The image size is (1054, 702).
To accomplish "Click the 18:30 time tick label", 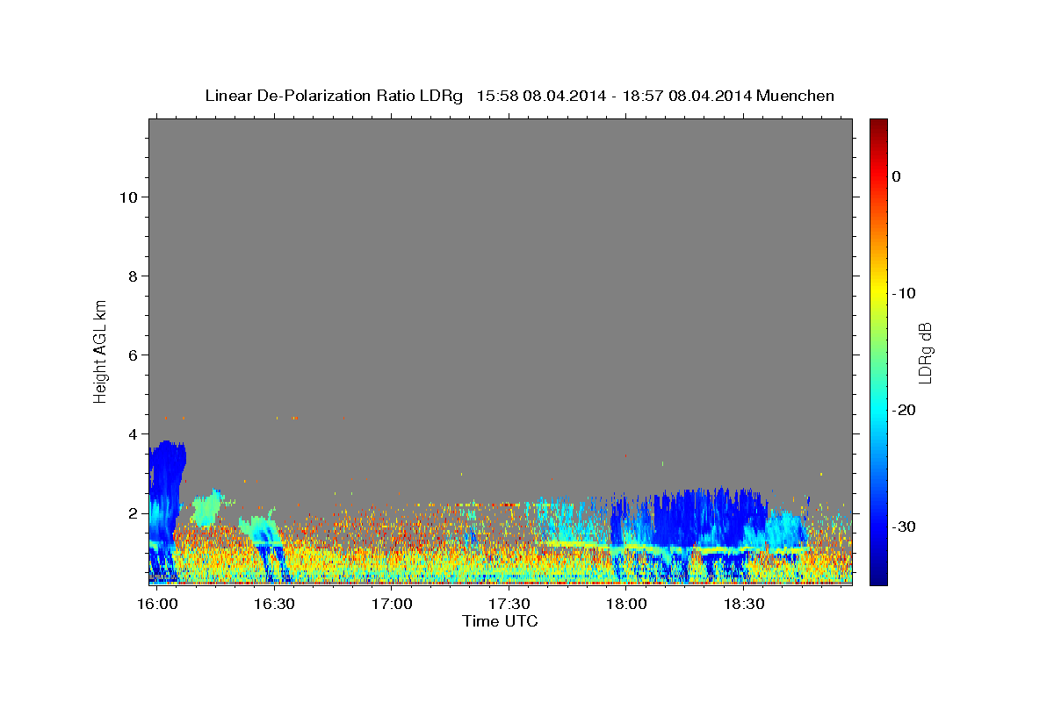I will click(743, 605).
